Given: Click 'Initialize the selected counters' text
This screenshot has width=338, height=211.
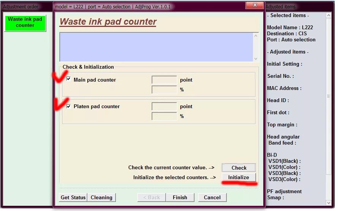Looking at the screenshot, I should point(171,177).
